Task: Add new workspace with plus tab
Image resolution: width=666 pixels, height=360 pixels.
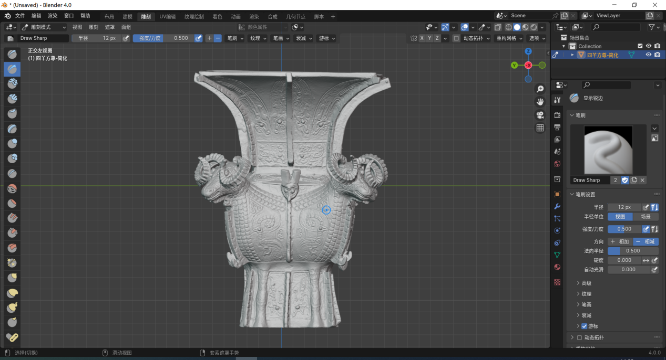Action: click(333, 17)
